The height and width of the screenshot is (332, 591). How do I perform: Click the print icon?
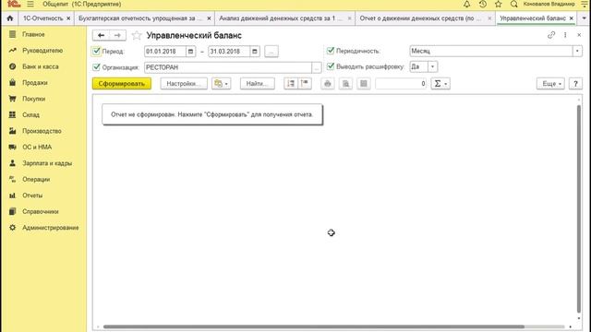(328, 84)
